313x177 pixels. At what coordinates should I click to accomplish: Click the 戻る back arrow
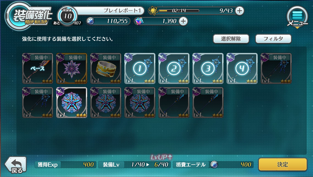tap(16, 165)
